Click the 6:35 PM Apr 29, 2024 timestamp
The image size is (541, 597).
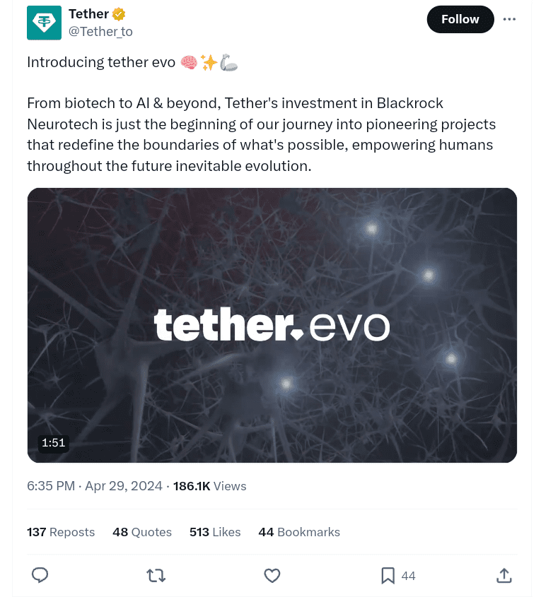pyautogui.click(x=95, y=486)
